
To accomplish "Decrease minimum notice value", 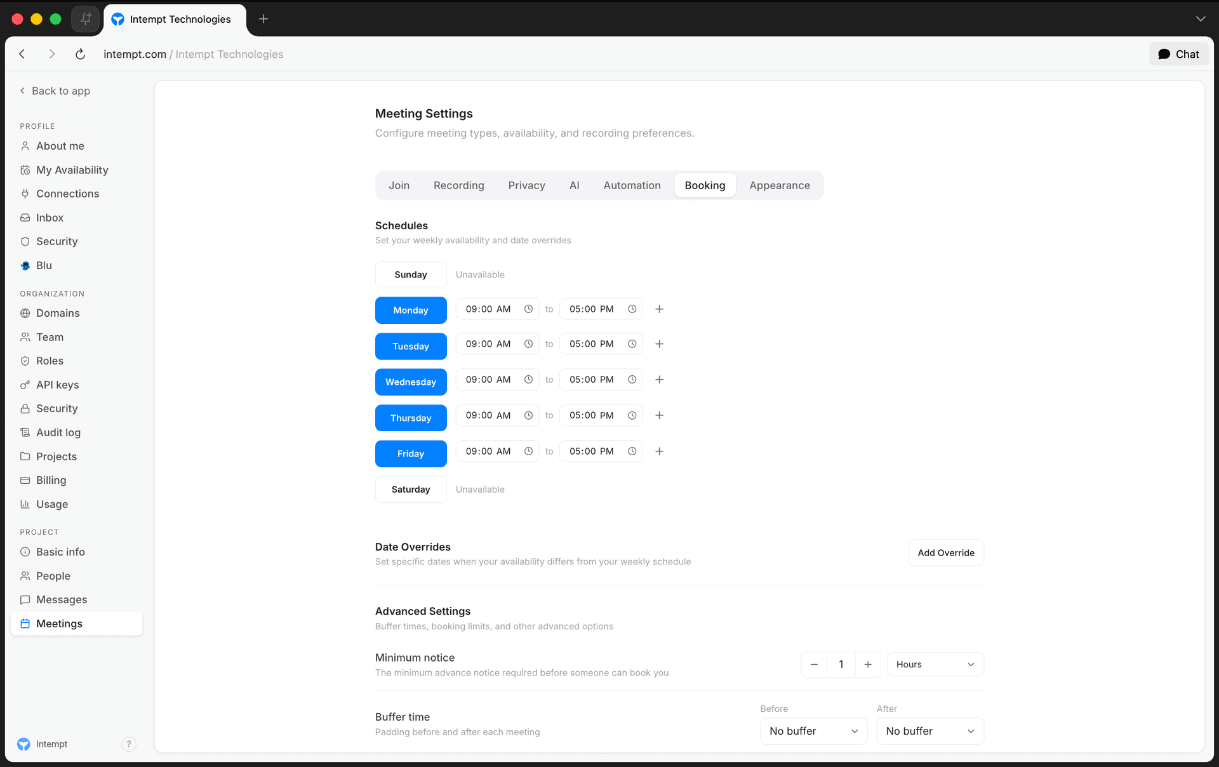I will [814, 665].
